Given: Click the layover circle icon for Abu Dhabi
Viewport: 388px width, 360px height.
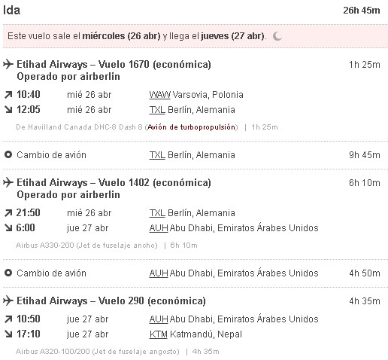Looking at the screenshot, I should [x=8, y=273].
